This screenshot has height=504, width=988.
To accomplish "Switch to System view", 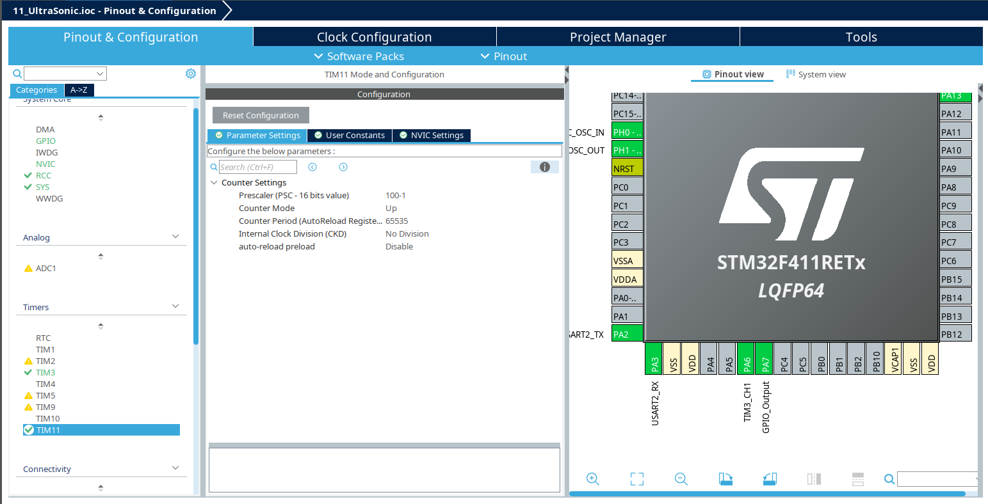I will [816, 74].
